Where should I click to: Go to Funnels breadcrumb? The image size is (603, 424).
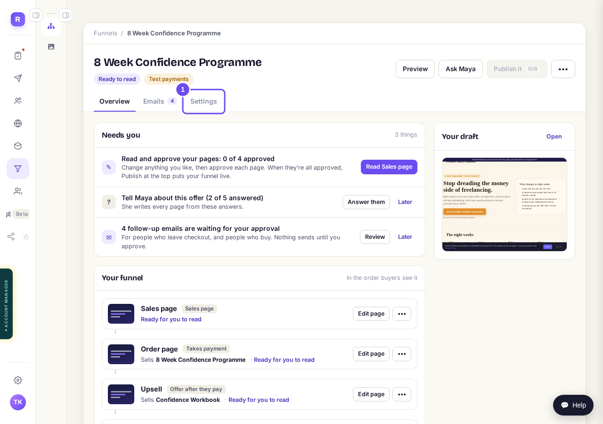point(106,33)
